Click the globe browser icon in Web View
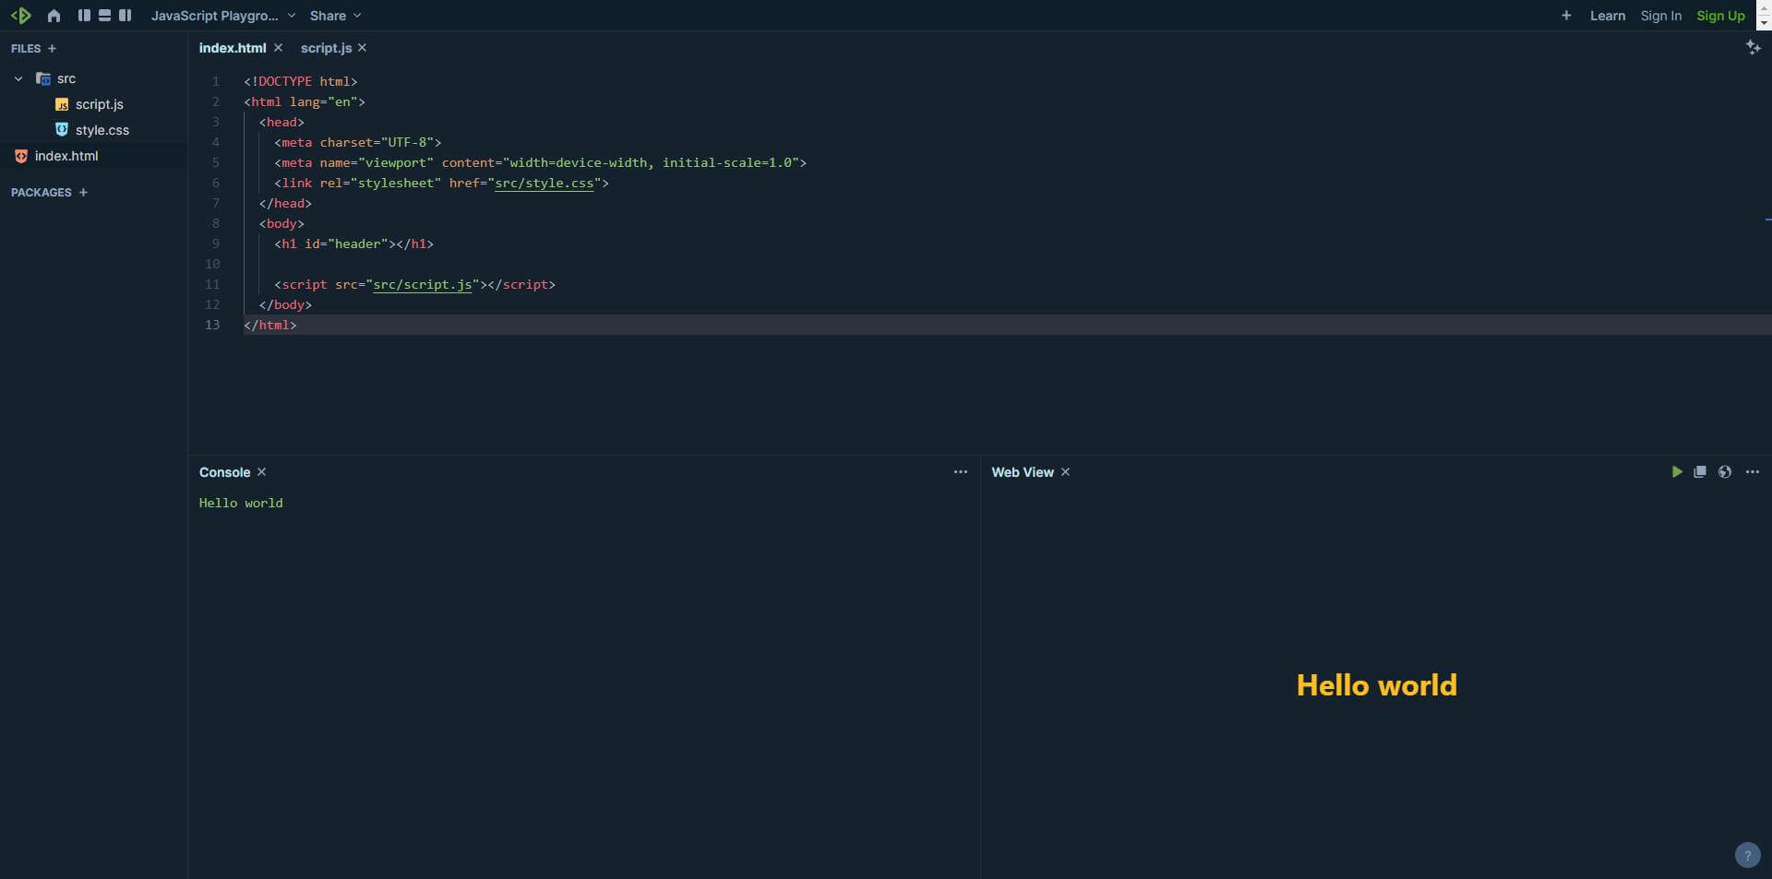1772x879 pixels. click(1725, 471)
